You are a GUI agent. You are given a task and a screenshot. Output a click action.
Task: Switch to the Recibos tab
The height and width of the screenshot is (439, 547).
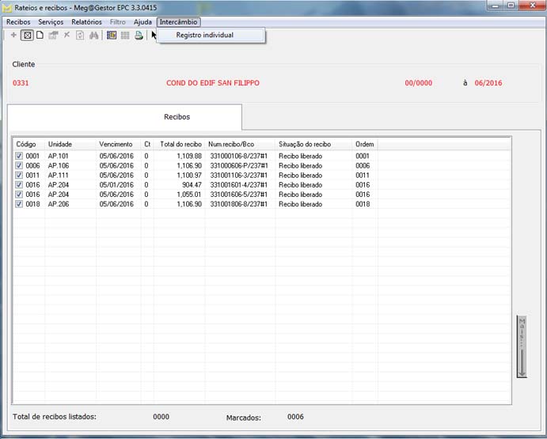(177, 117)
